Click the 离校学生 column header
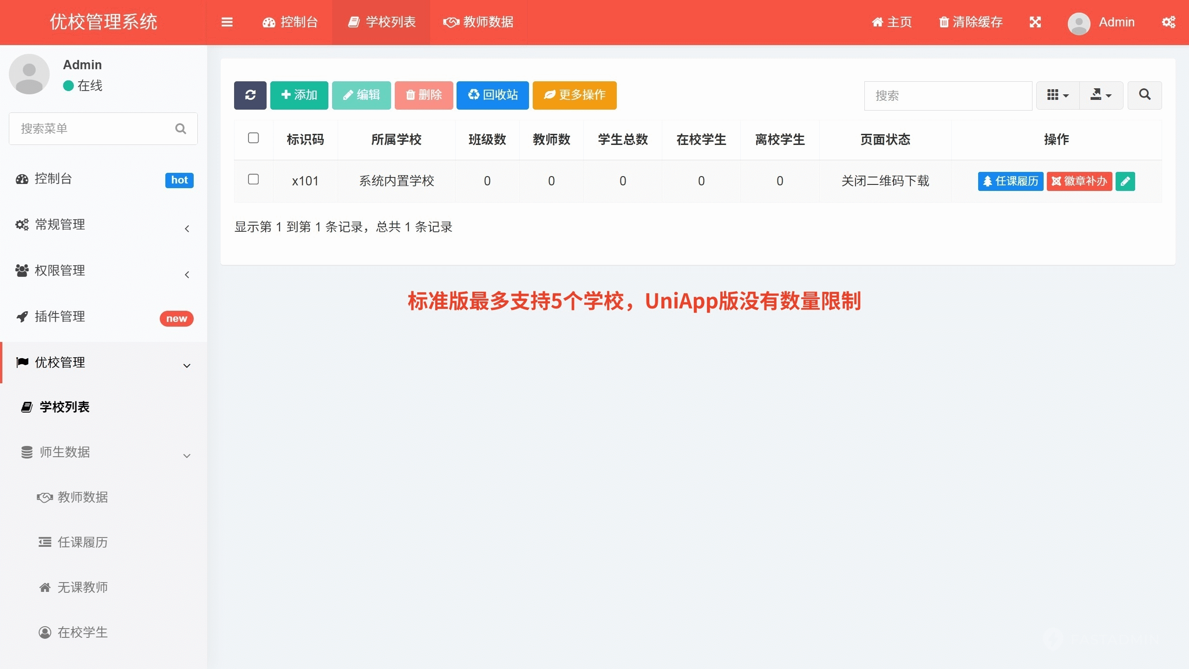This screenshot has width=1189, height=669. click(x=780, y=140)
